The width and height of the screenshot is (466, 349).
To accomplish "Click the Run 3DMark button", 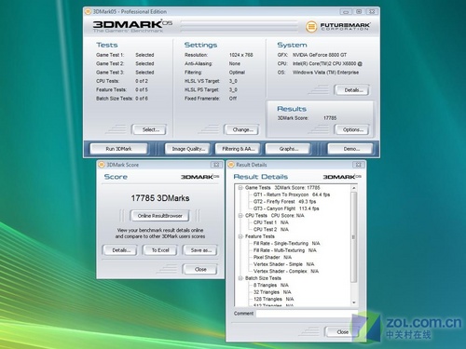I will [118, 149].
